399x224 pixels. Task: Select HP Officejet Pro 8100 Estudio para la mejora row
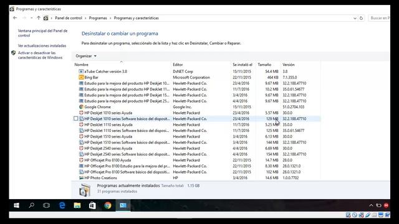pyautogui.click(x=197, y=166)
